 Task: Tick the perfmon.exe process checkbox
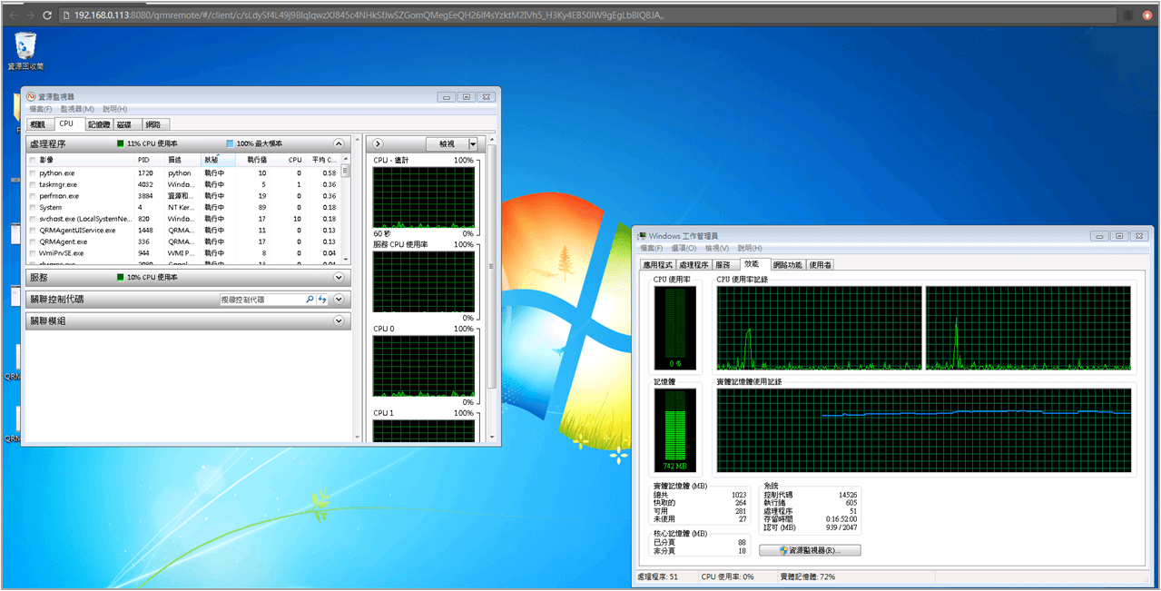[x=33, y=195]
